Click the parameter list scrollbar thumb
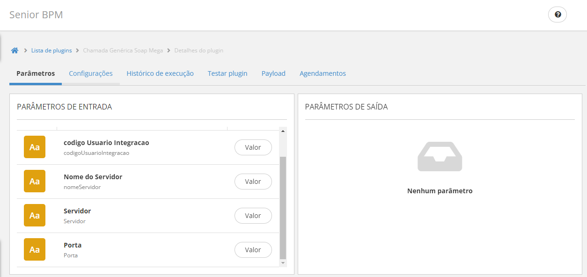The height and width of the screenshot is (277, 587). tap(283, 208)
